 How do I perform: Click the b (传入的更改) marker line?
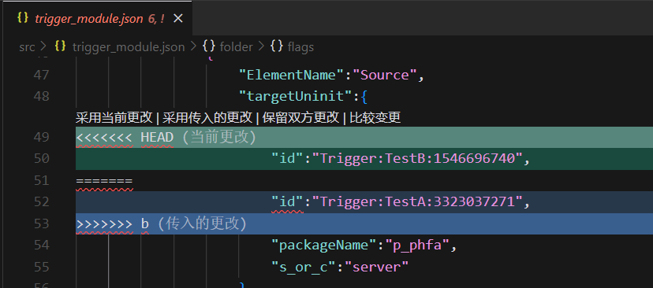pyautogui.click(x=364, y=223)
